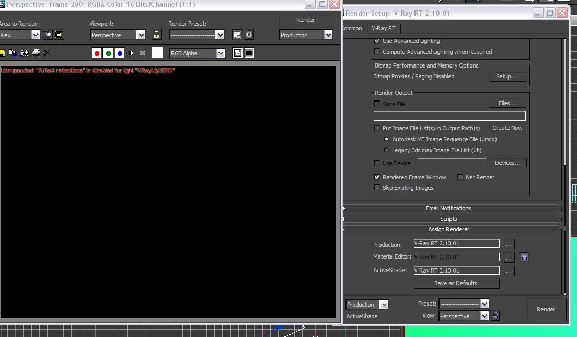Display the Alpha channel icon

(131, 53)
